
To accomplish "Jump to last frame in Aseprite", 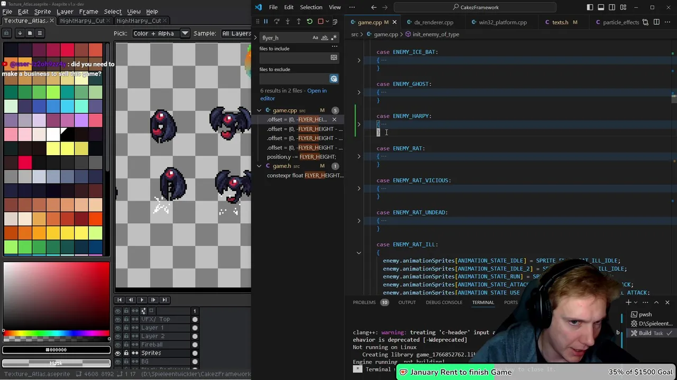I will 164,300.
